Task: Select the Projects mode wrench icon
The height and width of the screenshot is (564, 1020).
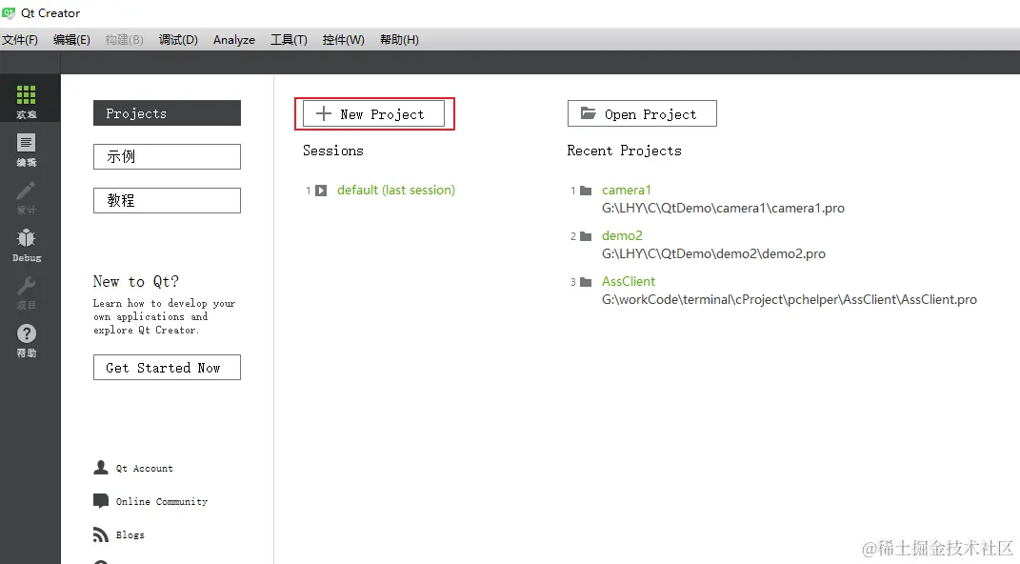Action: (26, 286)
